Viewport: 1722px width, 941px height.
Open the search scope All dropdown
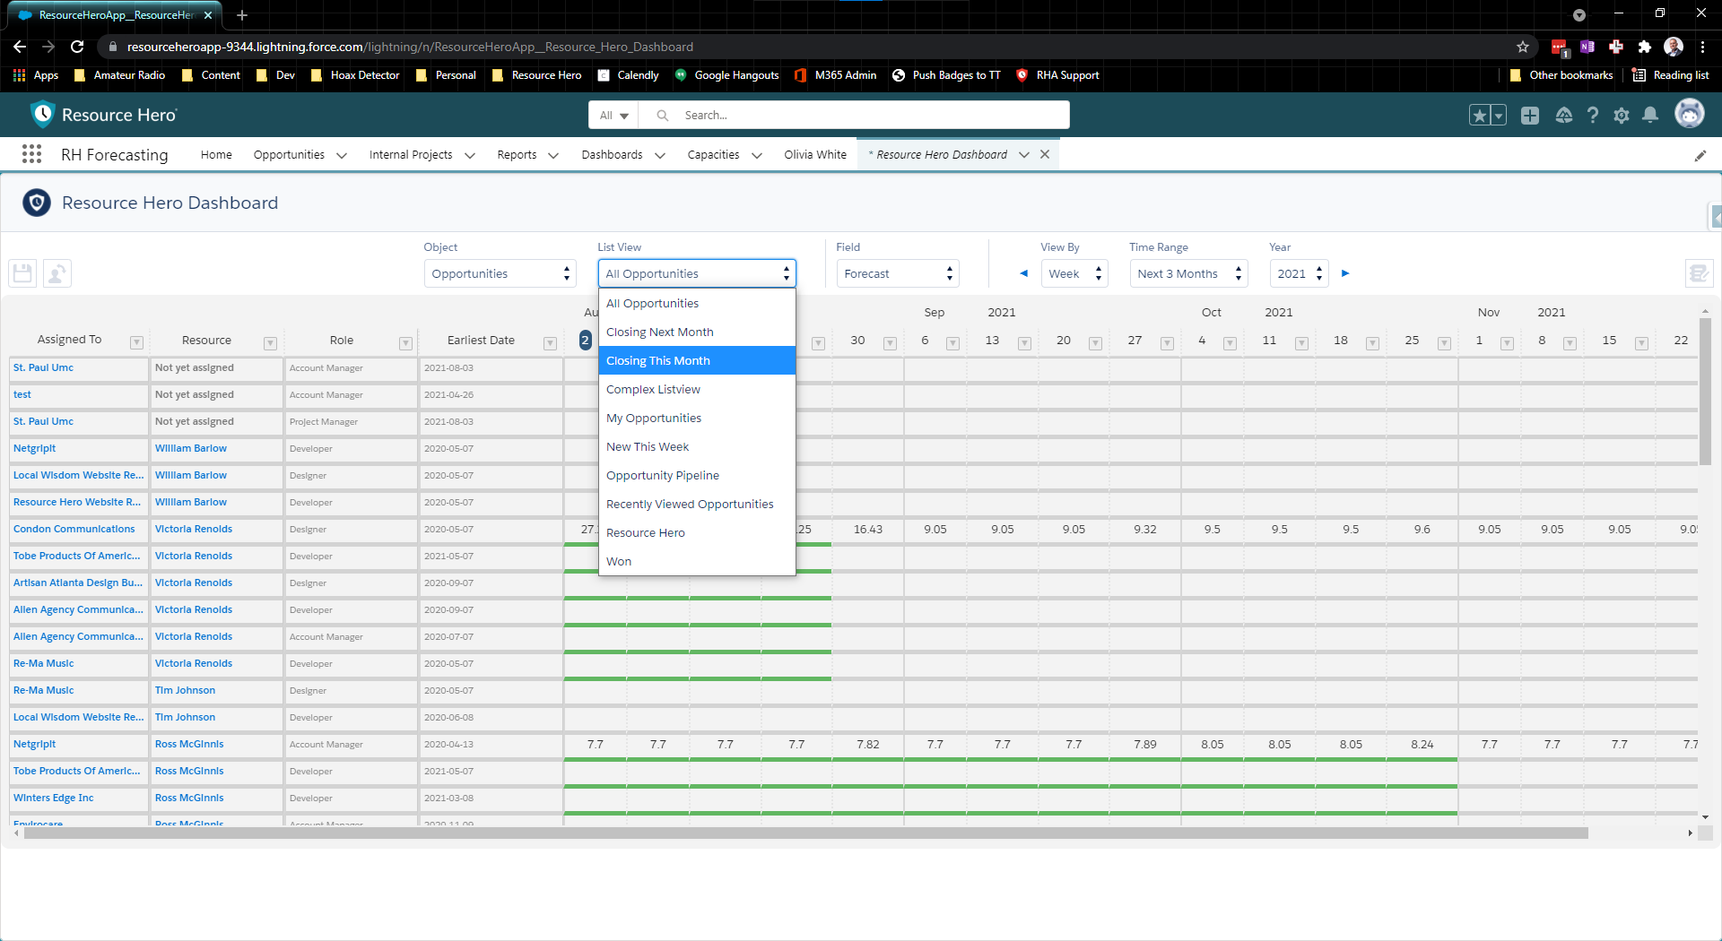[x=613, y=115]
